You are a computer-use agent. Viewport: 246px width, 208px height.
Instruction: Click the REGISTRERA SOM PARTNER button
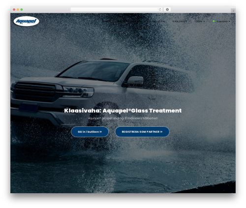pyautogui.click(x=142, y=132)
